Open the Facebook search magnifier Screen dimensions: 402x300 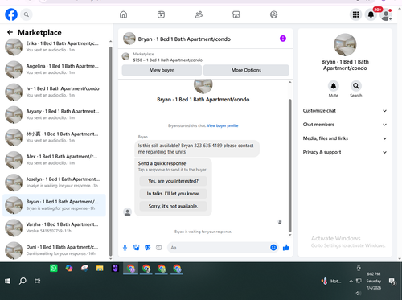(27, 14)
